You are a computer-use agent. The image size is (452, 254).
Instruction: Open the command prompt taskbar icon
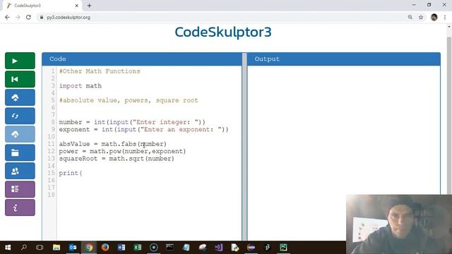click(169, 248)
